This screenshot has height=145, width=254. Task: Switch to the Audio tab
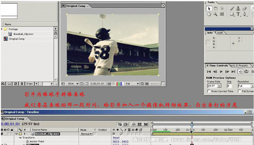(220, 33)
